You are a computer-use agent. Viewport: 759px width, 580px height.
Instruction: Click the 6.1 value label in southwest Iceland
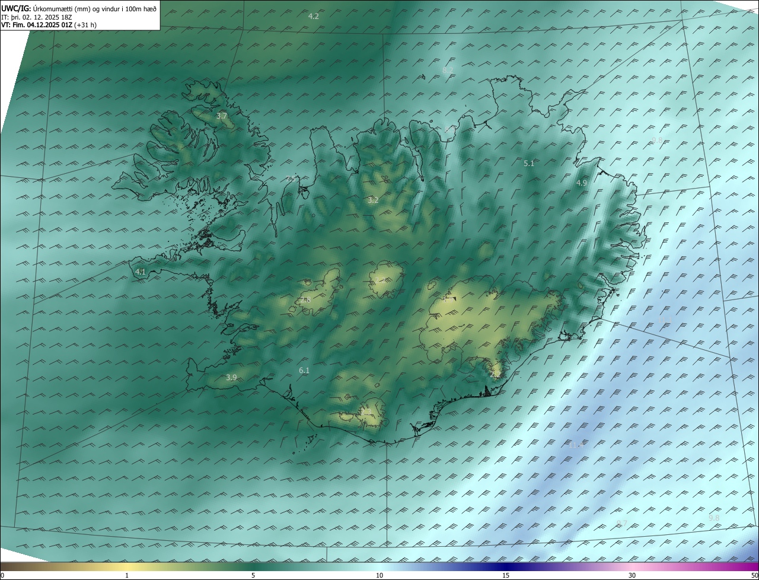pos(304,370)
